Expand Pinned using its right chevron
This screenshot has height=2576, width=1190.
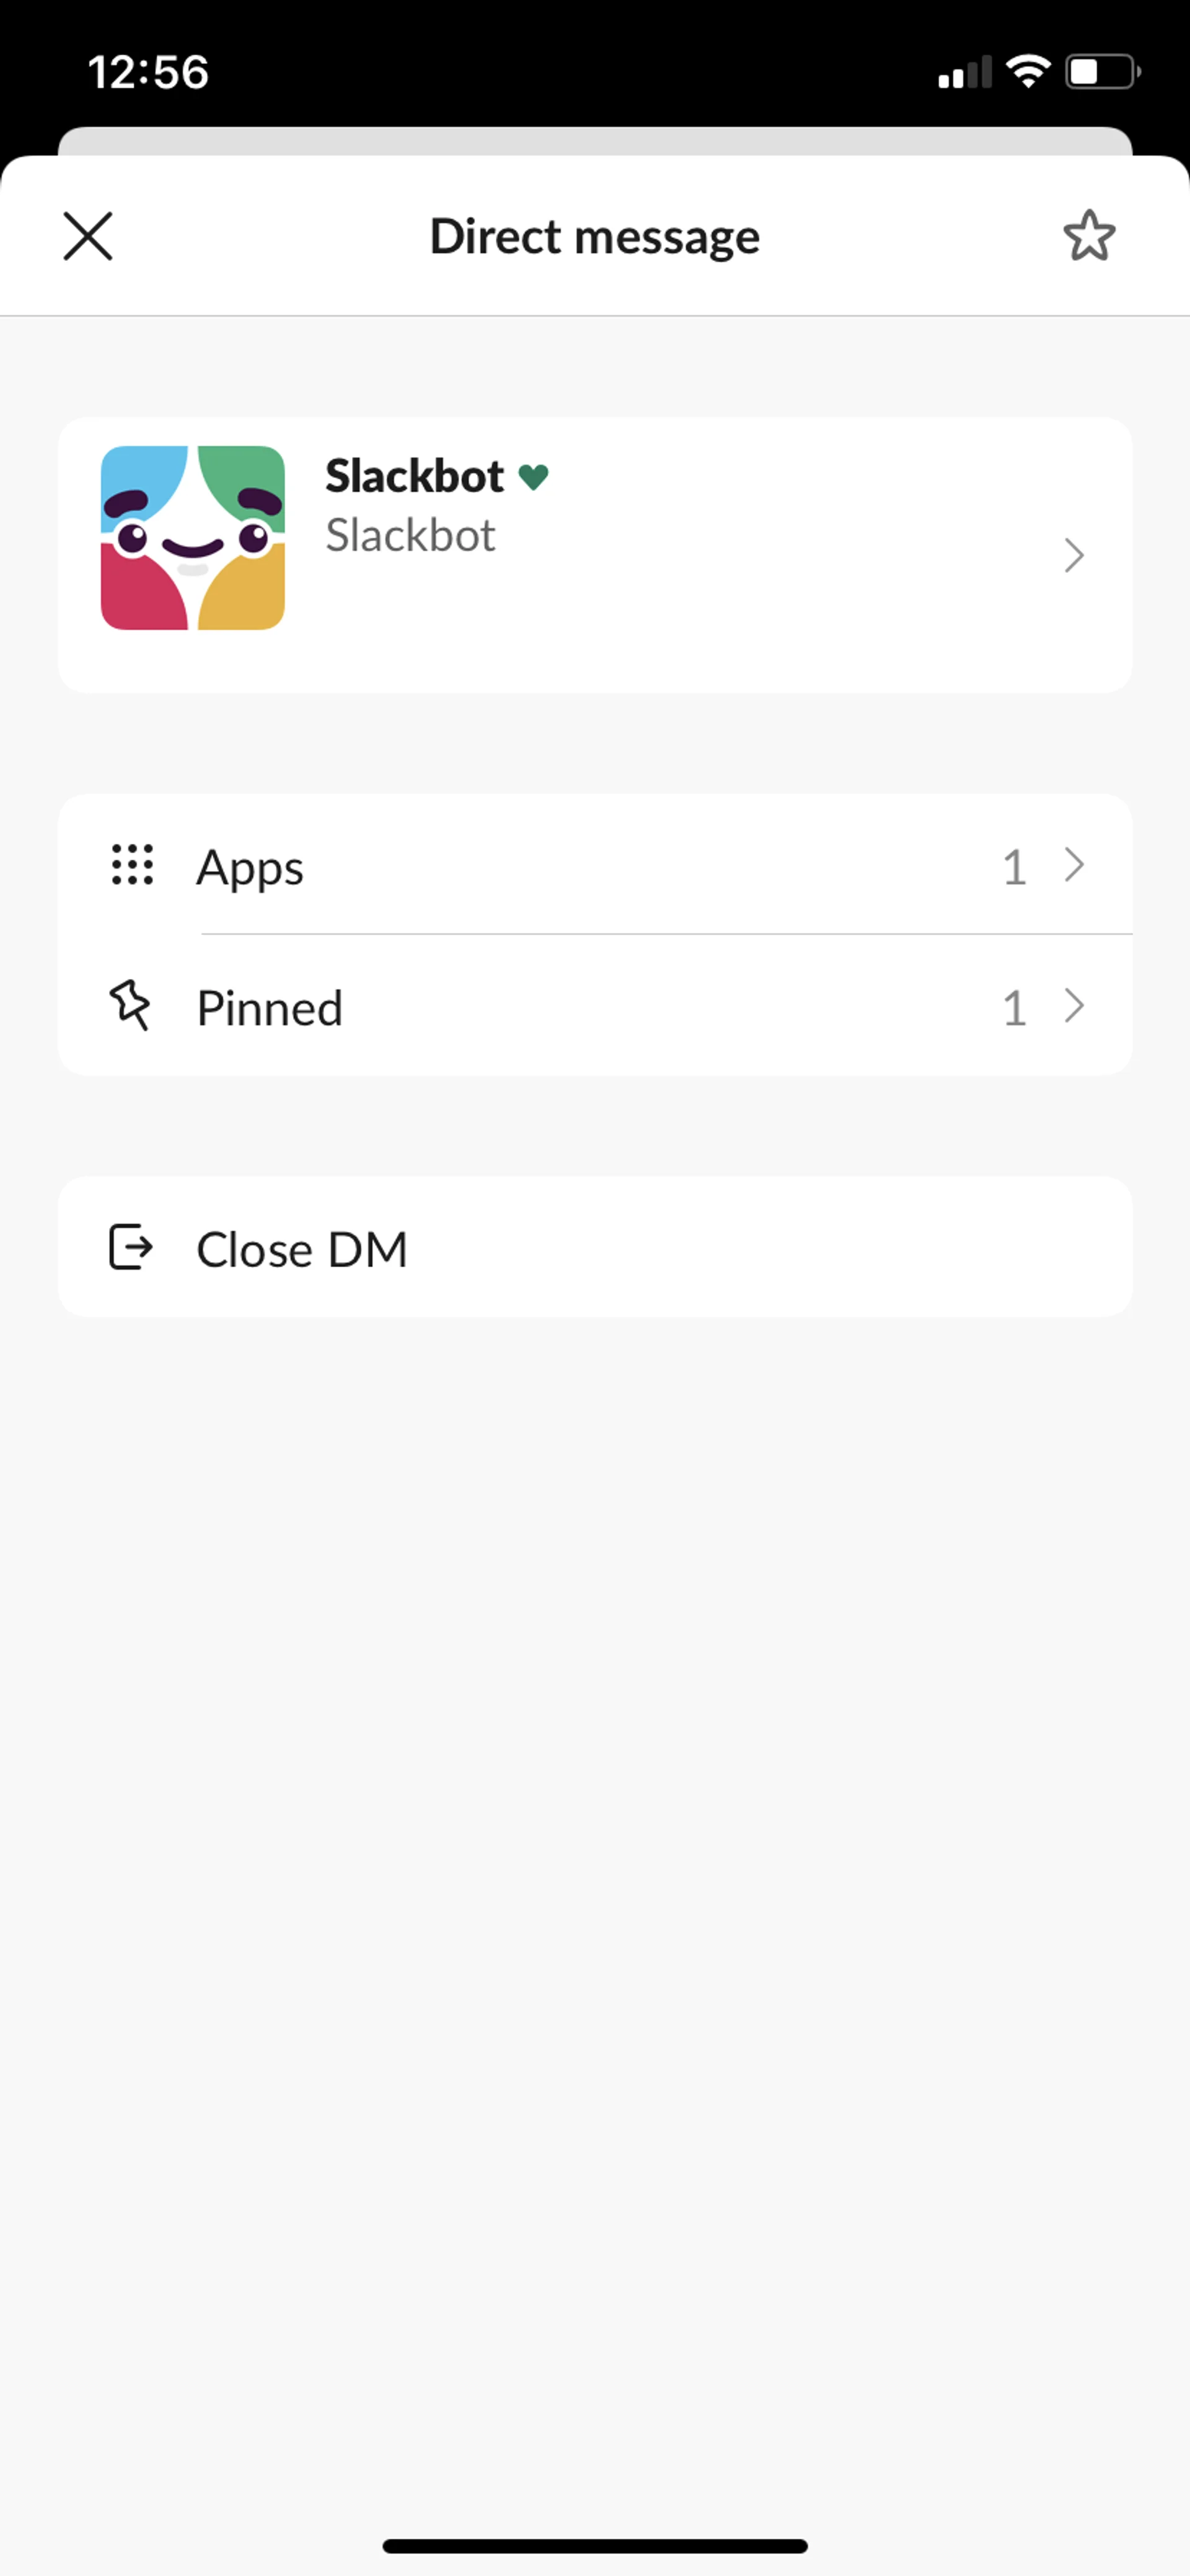[x=1074, y=1006]
